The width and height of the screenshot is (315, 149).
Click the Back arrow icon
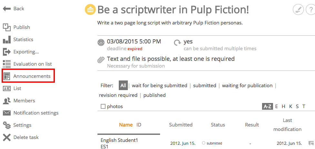coord(7,9)
